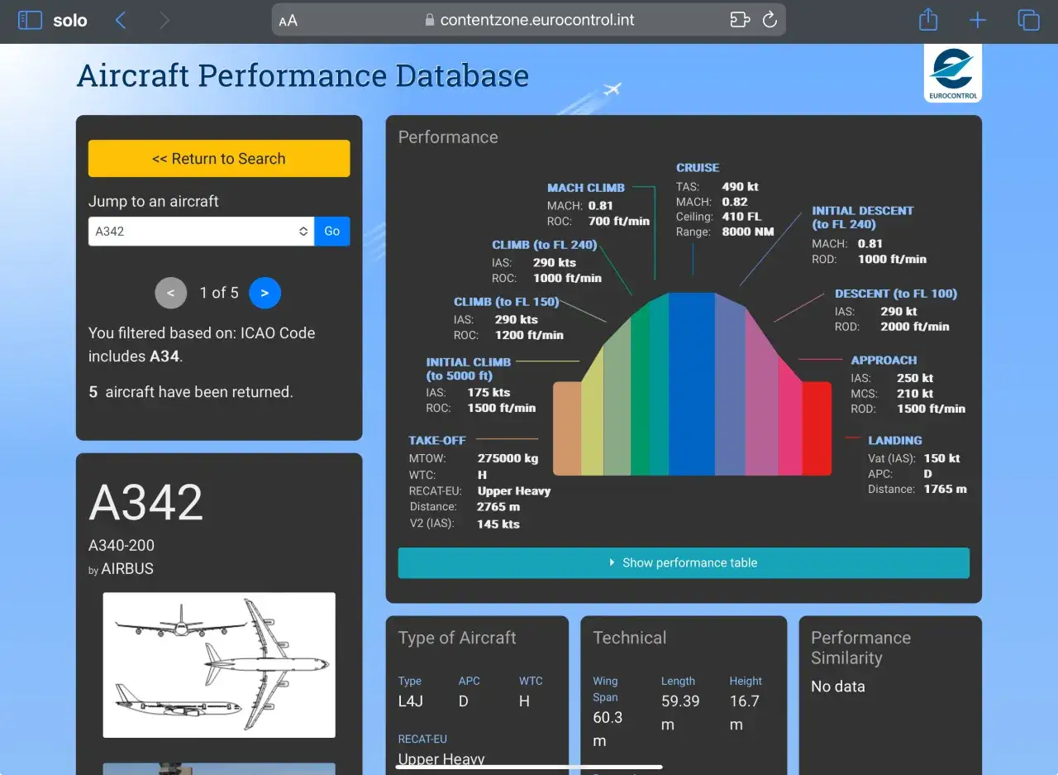Show all tabs overview icon
The height and width of the screenshot is (775, 1058).
tap(1028, 20)
